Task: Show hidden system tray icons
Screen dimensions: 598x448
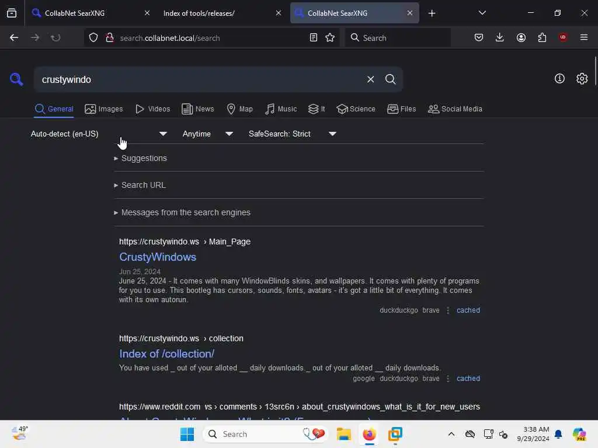Action: 451,434
